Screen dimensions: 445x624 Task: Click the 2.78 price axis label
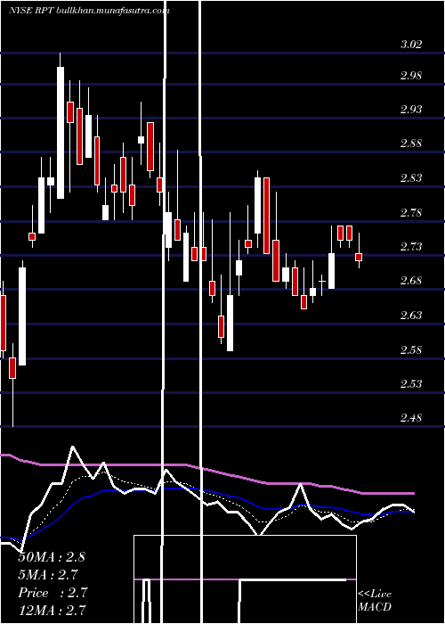[411, 212]
